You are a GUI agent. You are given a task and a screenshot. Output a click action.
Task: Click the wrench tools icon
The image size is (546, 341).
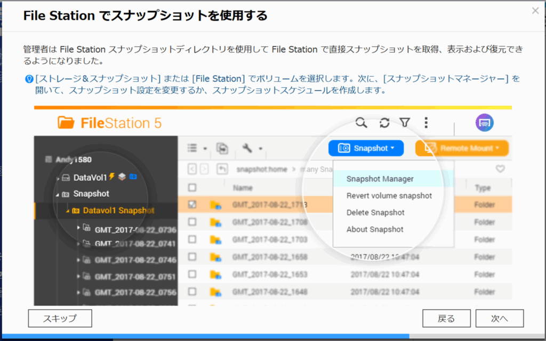pyautogui.click(x=247, y=148)
